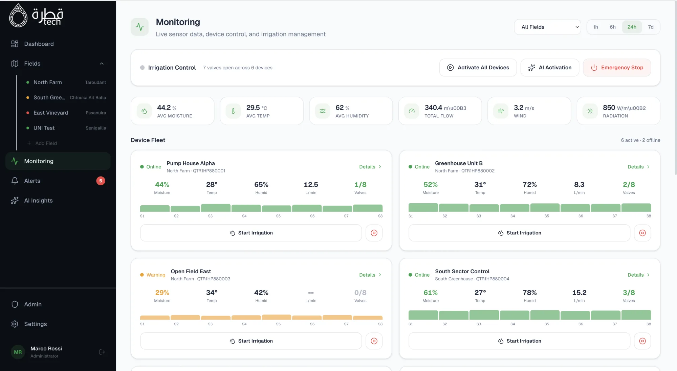Select North Farm field
The image size is (677, 371).
66,82
